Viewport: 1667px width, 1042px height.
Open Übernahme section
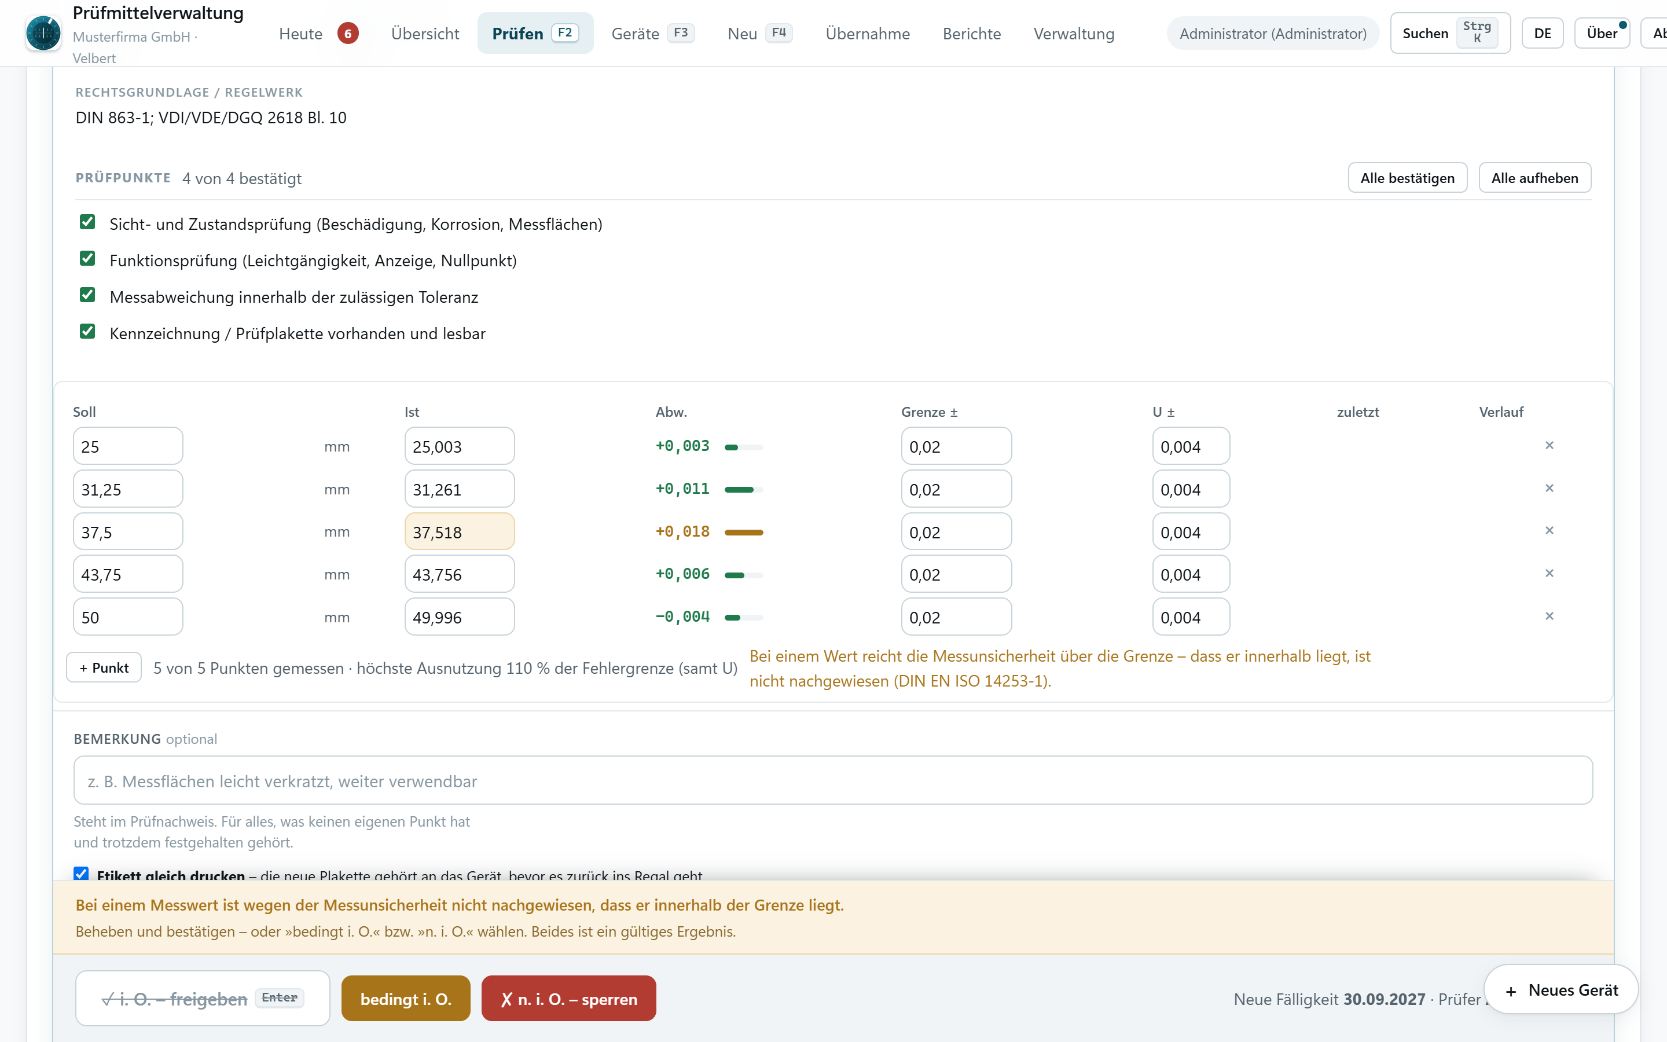[x=867, y=33]
